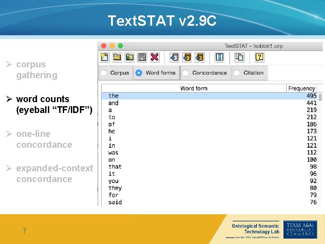This screenshot has width=325, height=244.
Task: Click the red close window button
Action: click(x=104, y=46)
